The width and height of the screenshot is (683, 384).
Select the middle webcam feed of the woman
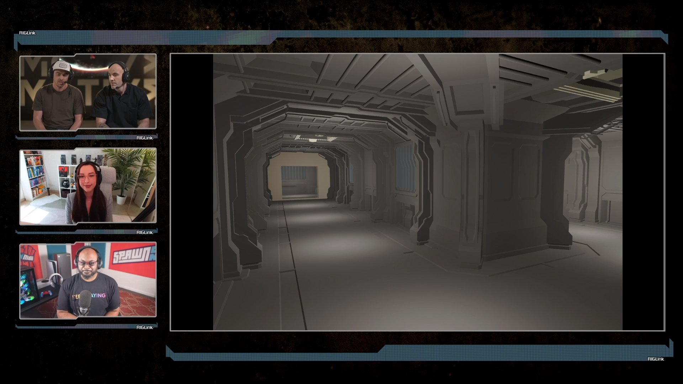tap(88, 186)
